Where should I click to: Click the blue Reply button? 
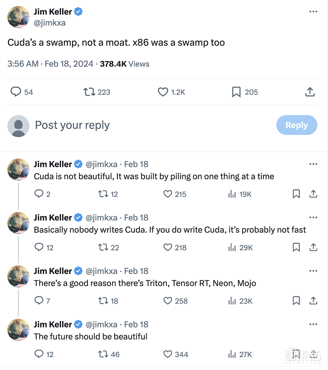coord(297,125)
